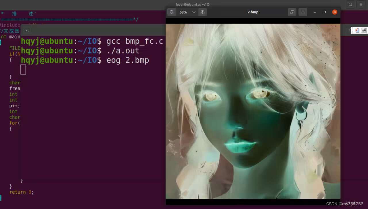The image size is (368, 209).
Task: Click the input method logo icon
Action: pos(357,30)
